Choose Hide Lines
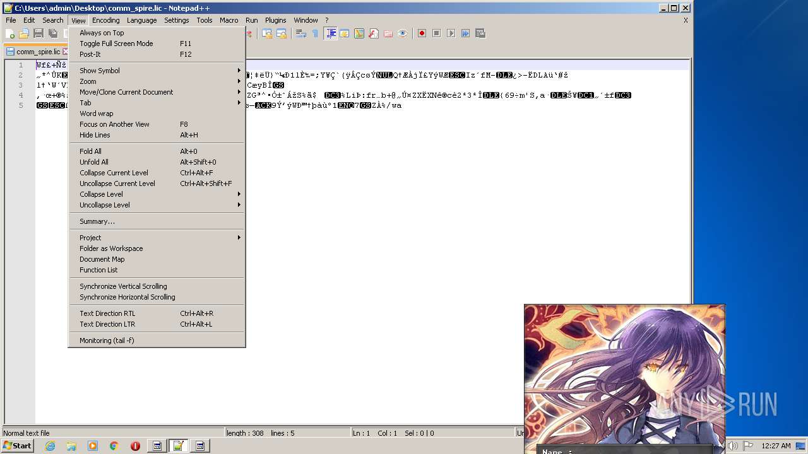The image size is (808, 454). 157,135
